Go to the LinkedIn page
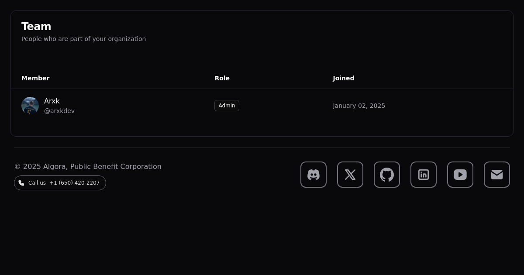The image size is (524, 275). (424, 175)
